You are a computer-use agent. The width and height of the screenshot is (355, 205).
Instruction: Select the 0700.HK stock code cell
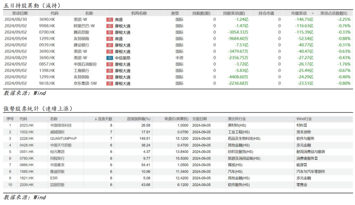point(47,32)
